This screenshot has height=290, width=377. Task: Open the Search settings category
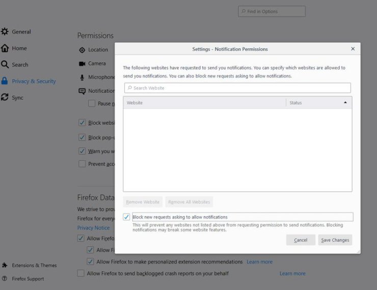20,65
